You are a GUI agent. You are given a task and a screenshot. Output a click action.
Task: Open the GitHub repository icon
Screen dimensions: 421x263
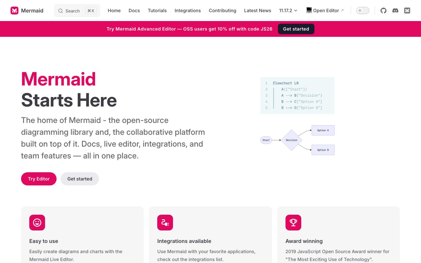coord(384,11)
